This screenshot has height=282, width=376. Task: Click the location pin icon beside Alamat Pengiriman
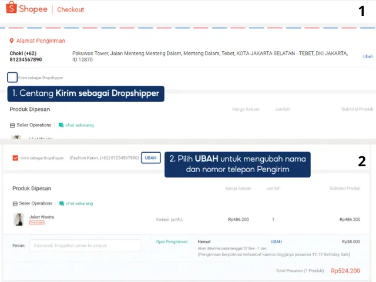click(x=11, y=41)
